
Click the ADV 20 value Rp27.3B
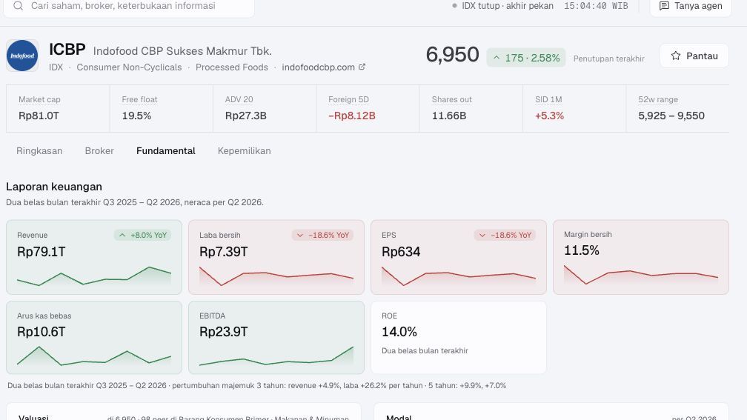click(x=245, y=116)
